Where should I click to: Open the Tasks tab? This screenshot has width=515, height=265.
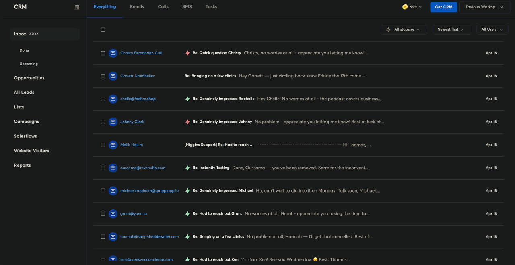pyautogui.click(x=211, y=6)
